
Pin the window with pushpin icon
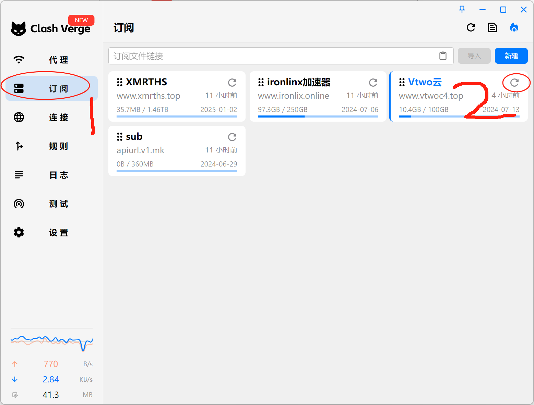point(462,10)
